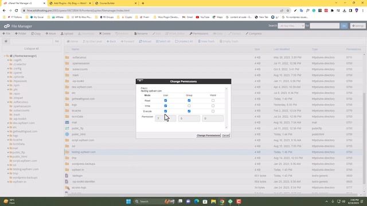This screenshot has width=367, height=206.
Task: Uncheck Group Read permission checkbox
Action: click(x=189, y=101)
